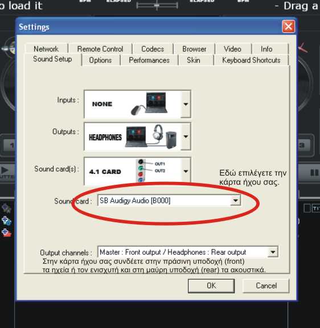Click the play button on left deck

click(5, 171)
